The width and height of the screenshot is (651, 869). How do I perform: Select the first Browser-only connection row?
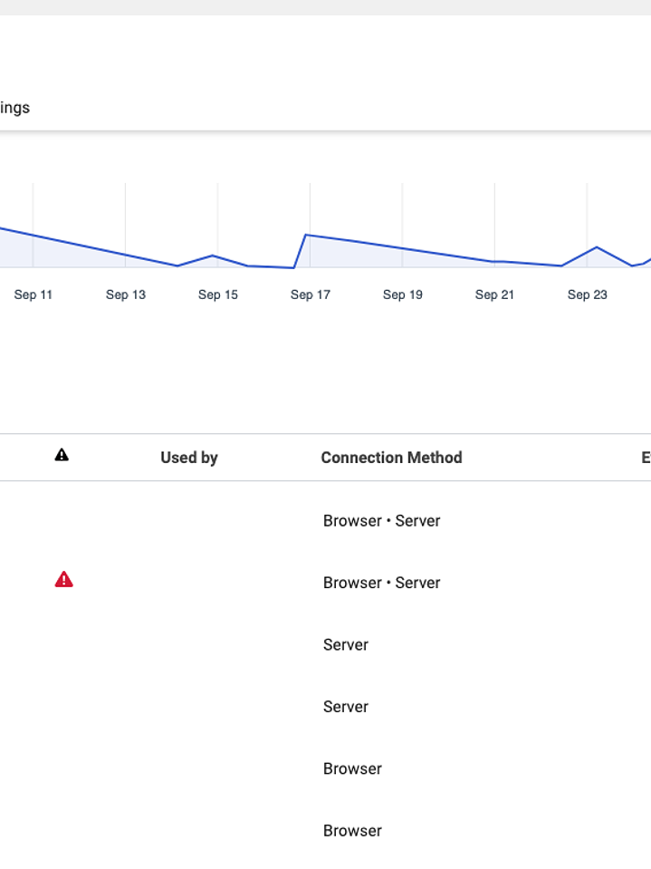click(352, 768)
